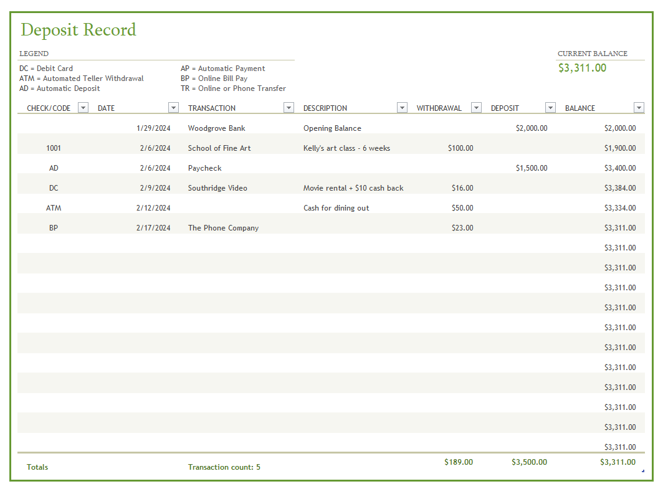This screenshot has width=668, height=499.
Task: Open the DEPOSIT column filter dropdown
Action: [550, 107]
